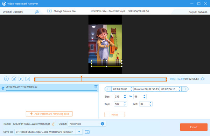Screen dimensions: 210x136
Task: Click the bottom-right handle of selection box
Action: pyautogui.click(x=122, y=67)
